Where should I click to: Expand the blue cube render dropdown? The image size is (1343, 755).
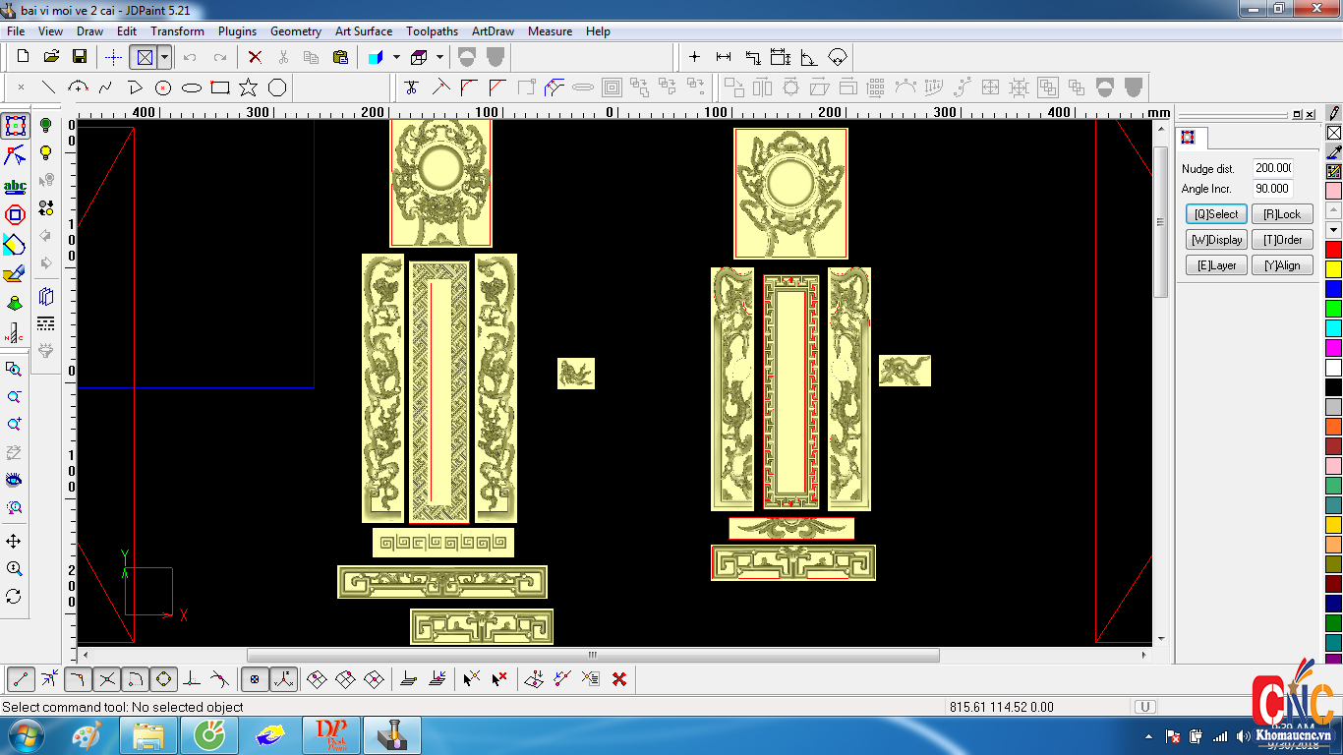(x=396, y=57)
